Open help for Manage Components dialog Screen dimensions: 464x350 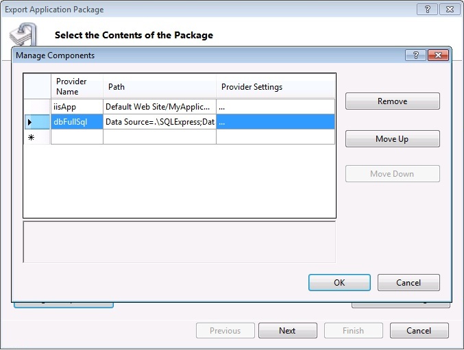click(415, 55)
